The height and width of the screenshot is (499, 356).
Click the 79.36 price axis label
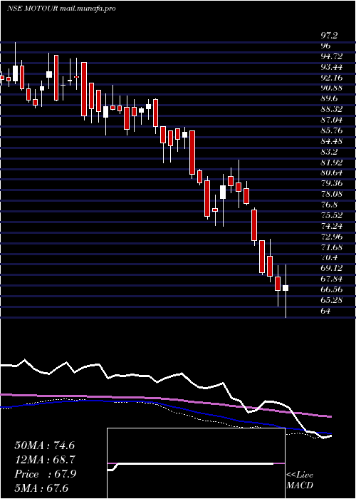[x=332, y=183]
